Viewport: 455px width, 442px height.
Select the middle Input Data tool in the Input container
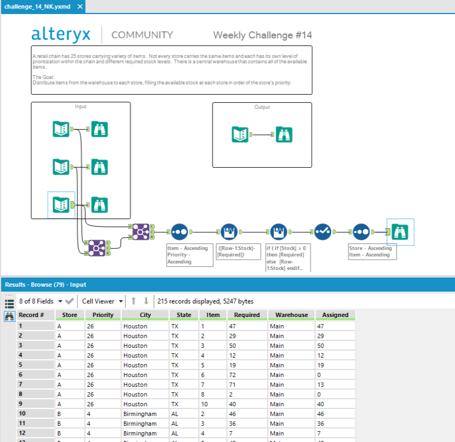(x=61, y=167)
